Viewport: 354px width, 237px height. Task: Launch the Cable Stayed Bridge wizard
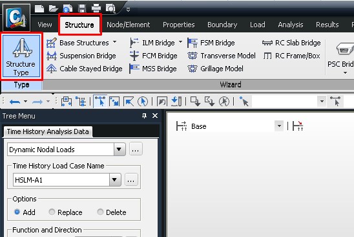click(84, 69)
